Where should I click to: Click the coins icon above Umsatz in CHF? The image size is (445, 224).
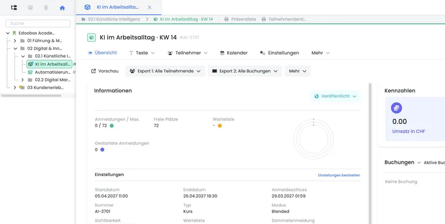click(x=396, y=108)
